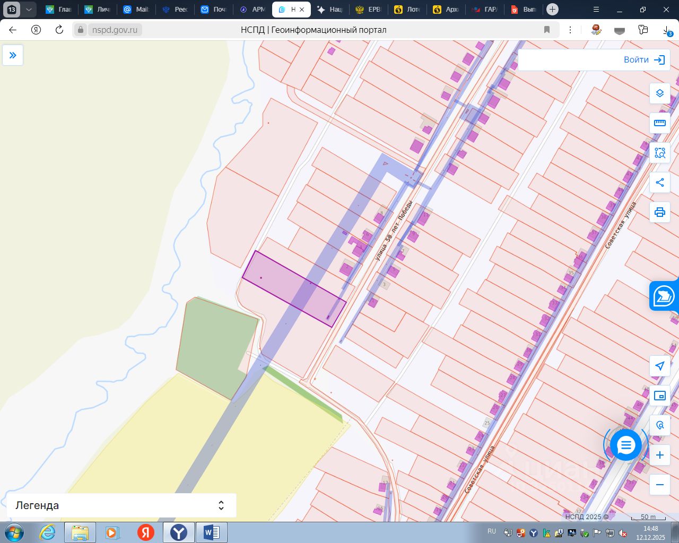This screenshot has width=679, height=543.
Task: Zoom in on the map
Action: pos(660,455)
